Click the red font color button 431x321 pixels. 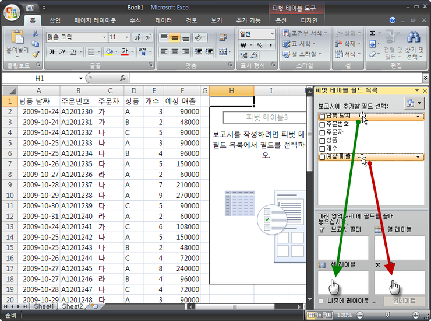(125, 51)
